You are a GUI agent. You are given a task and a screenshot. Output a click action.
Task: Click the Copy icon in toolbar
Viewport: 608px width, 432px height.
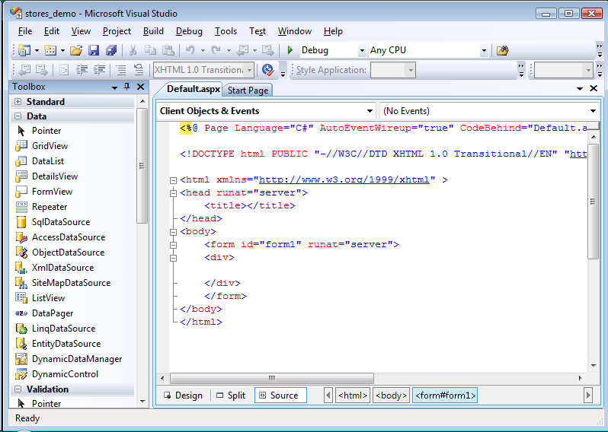(150, 50)
